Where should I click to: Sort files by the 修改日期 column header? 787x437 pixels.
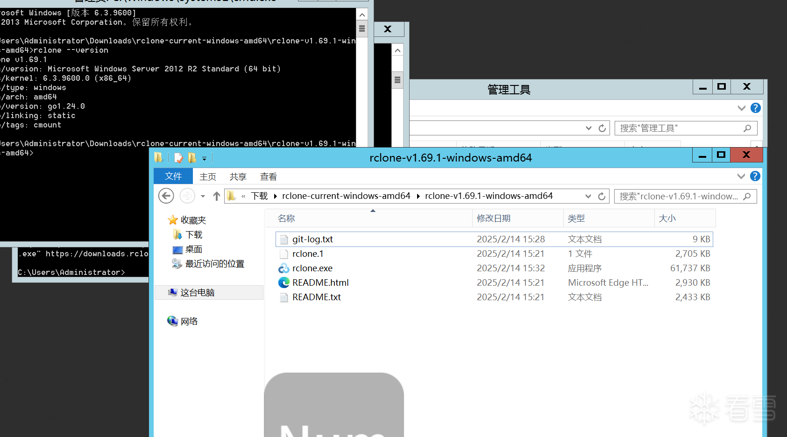[518, 218]
